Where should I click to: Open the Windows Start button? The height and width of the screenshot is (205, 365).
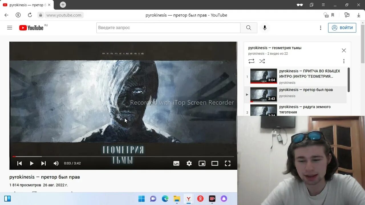(141, 199)
